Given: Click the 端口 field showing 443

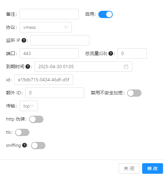Looking at the screenshot, I should (x=49, y=53).
